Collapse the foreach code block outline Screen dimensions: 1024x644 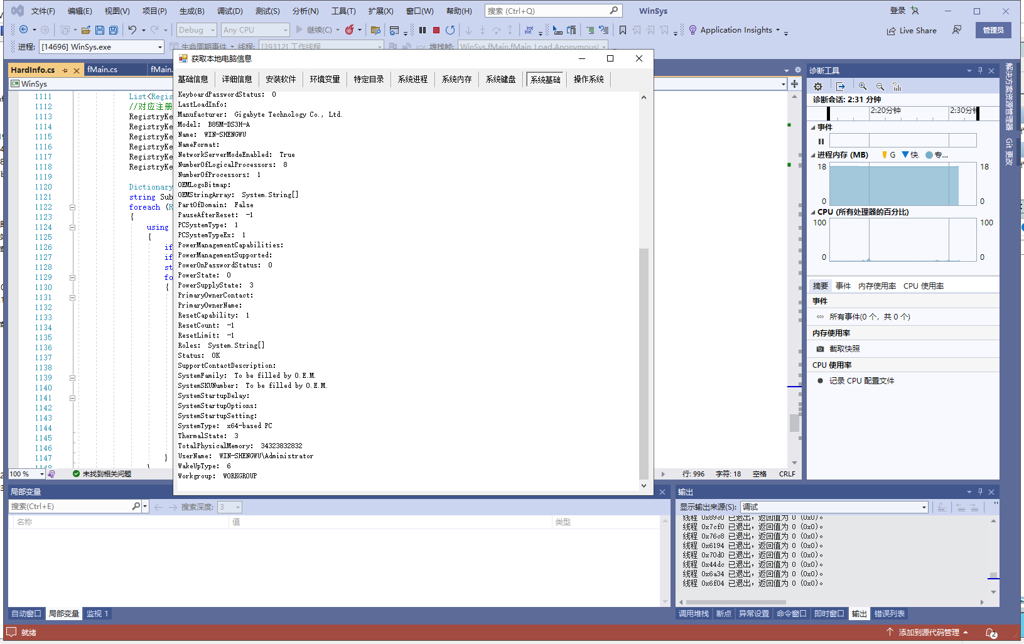(72, 207)
